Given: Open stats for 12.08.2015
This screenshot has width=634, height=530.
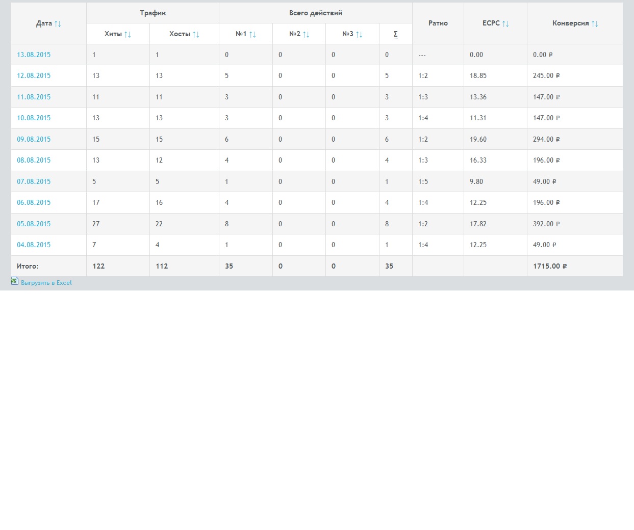Looking at the screenshot, I should click(x=34, y=75).
